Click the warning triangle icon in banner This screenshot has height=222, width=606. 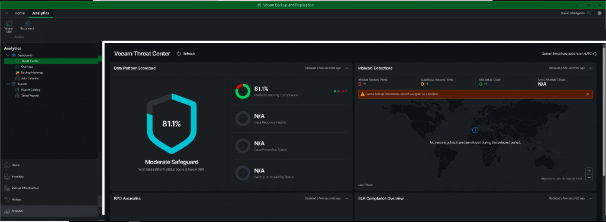coord(362,94)
